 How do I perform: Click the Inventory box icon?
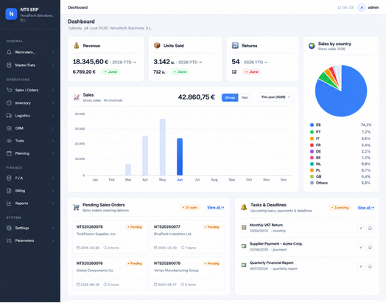pos(9,103)
